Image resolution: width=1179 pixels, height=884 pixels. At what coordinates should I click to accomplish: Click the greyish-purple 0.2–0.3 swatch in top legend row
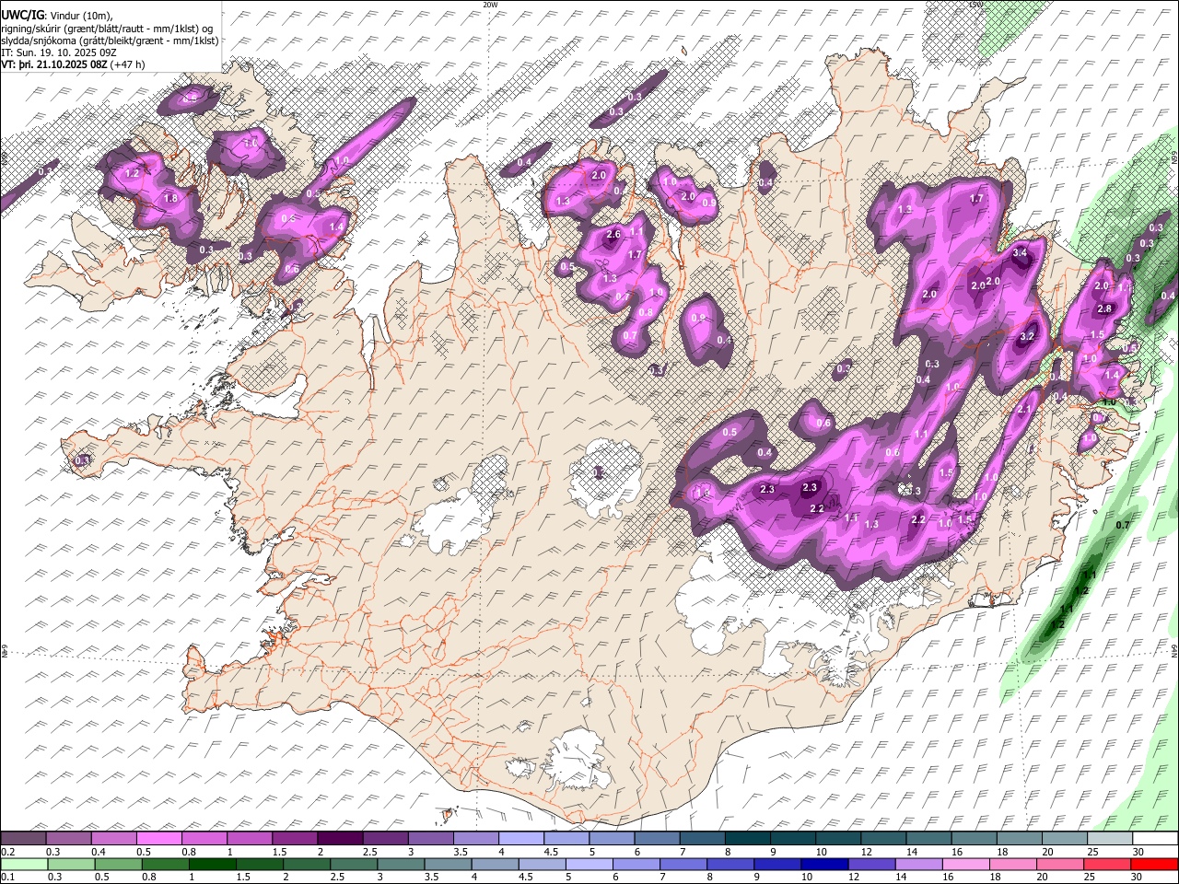tap(23, 838)
